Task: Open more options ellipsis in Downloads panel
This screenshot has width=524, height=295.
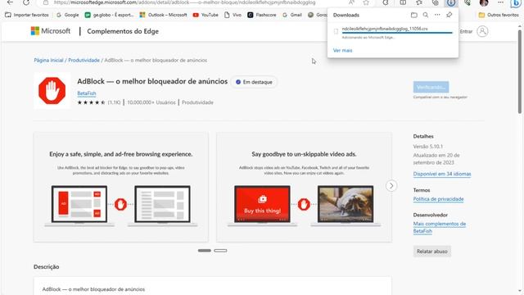Action: [x=437, y=15]
